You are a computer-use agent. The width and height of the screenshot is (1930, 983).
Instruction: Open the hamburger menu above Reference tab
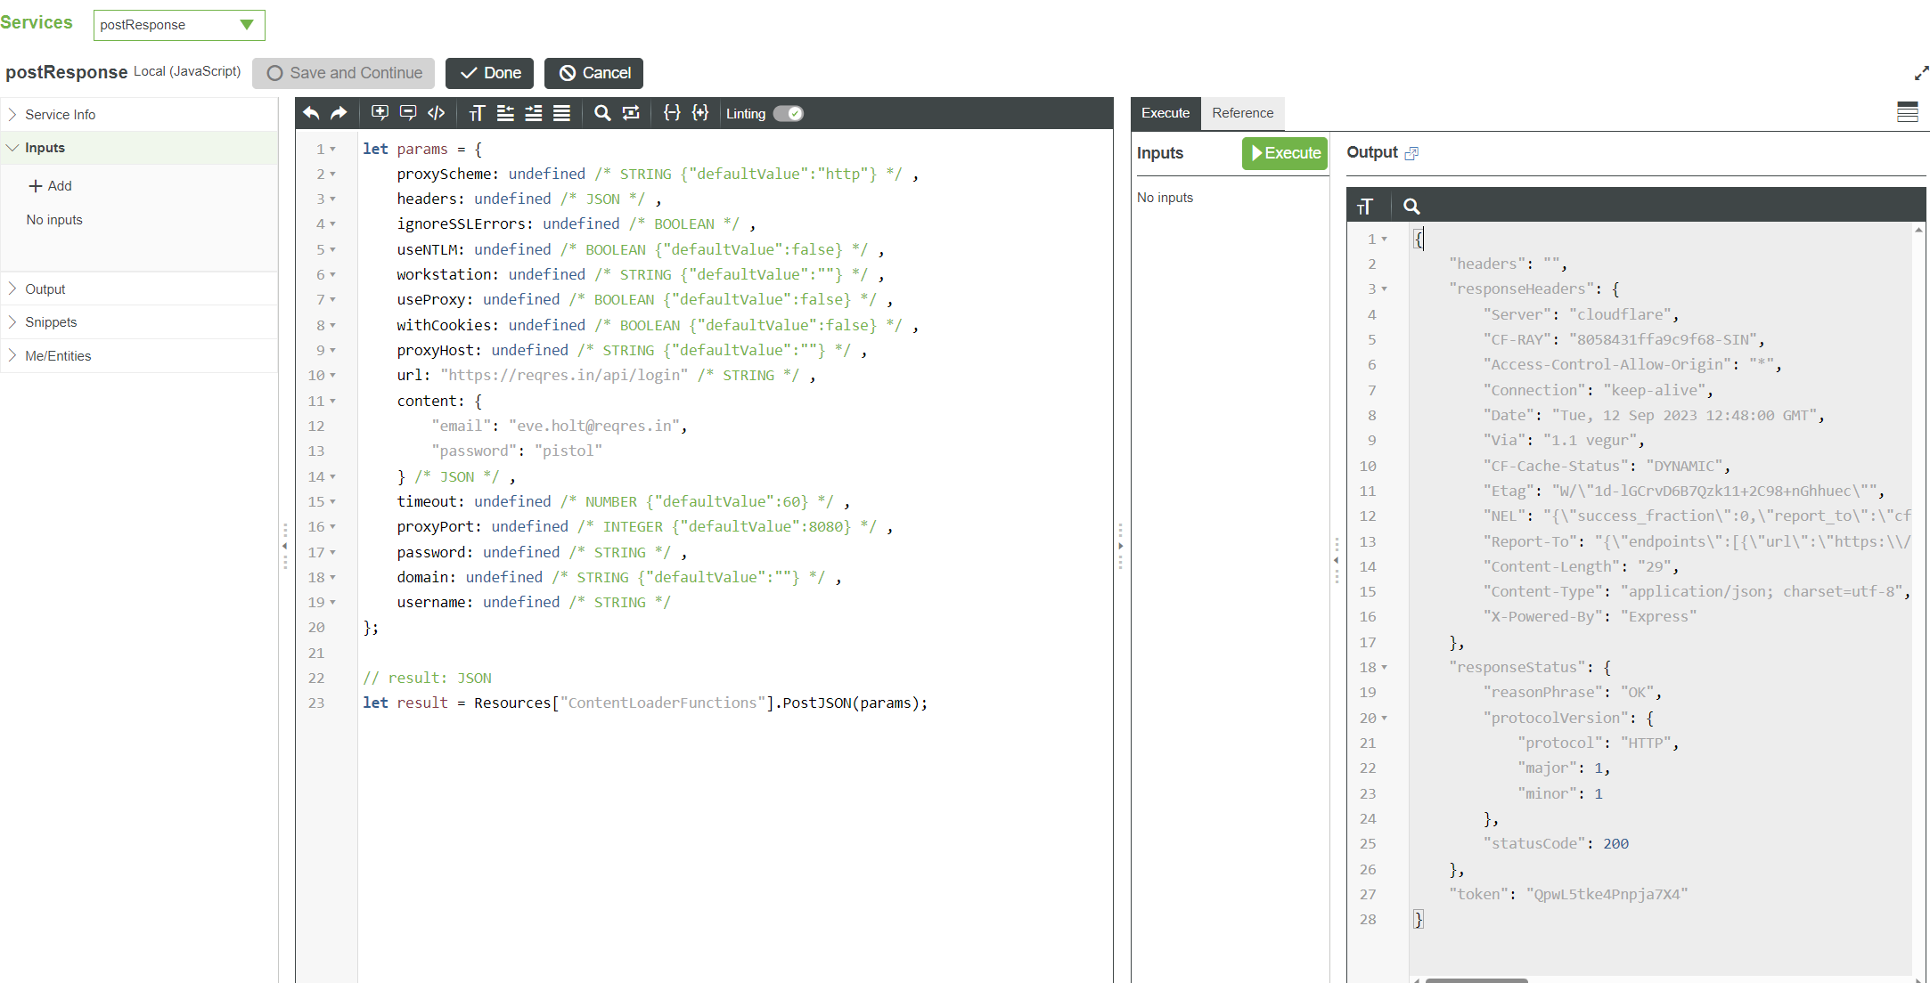coord(1908,112)
